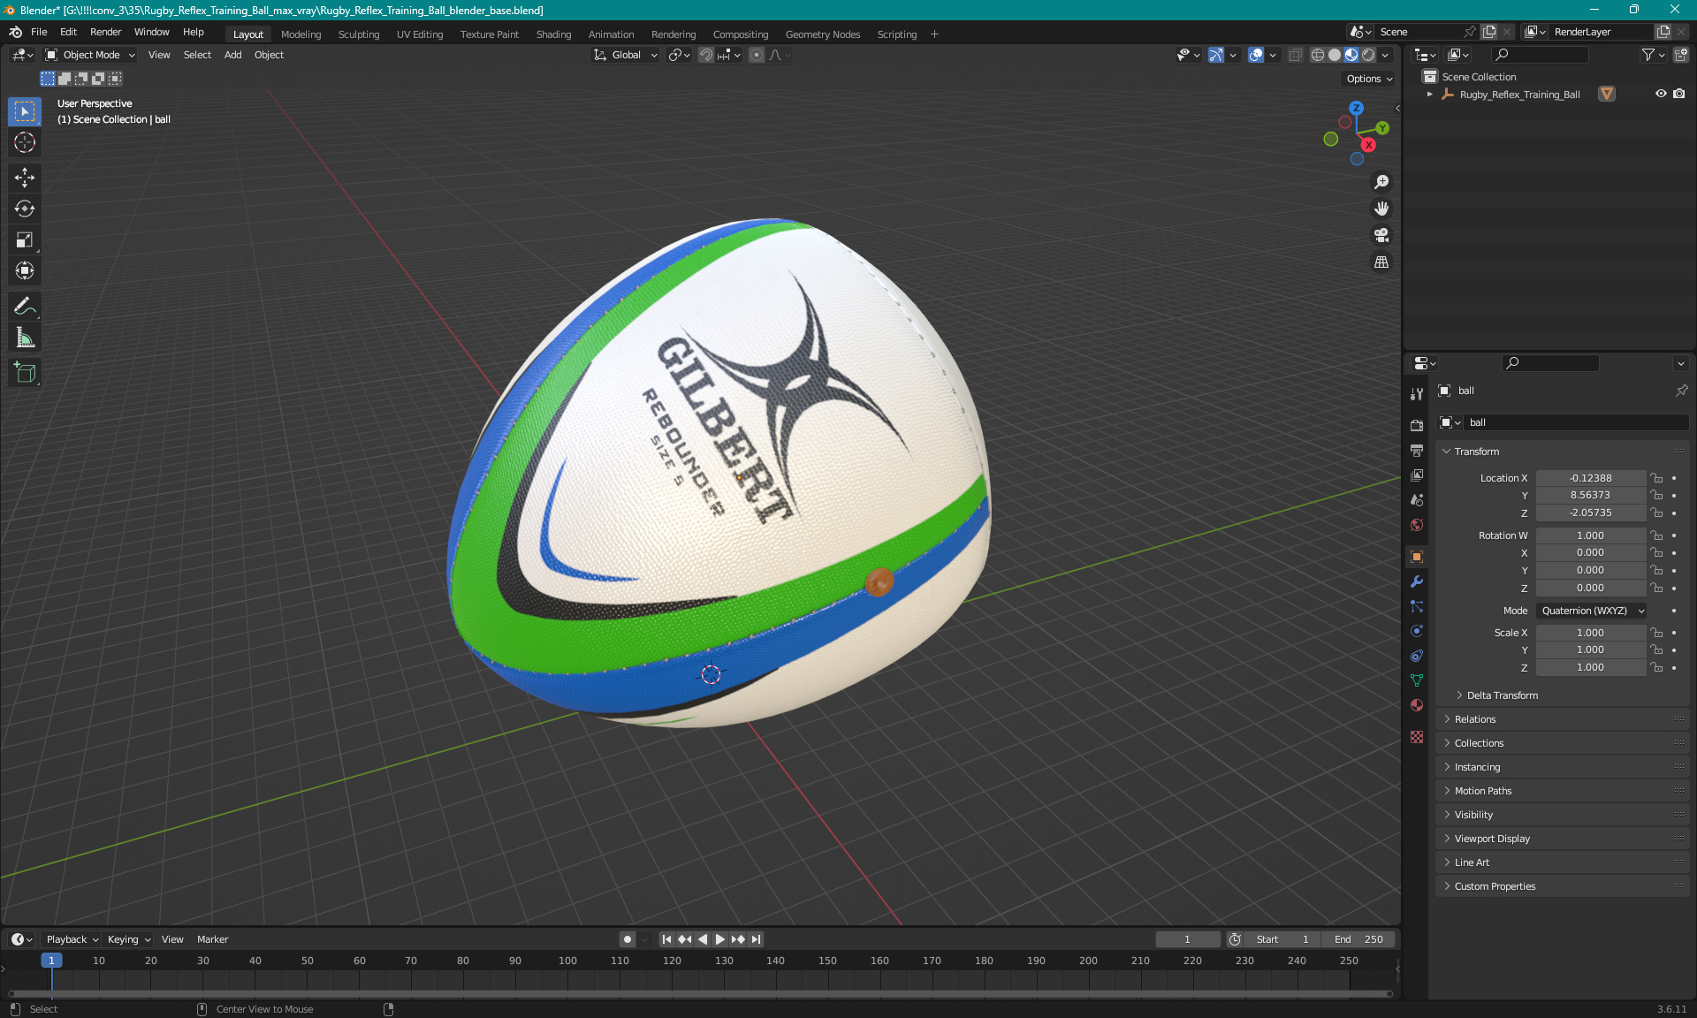Click the Marker menu in timeline
1697x1018 pixels.
point(212,939)
